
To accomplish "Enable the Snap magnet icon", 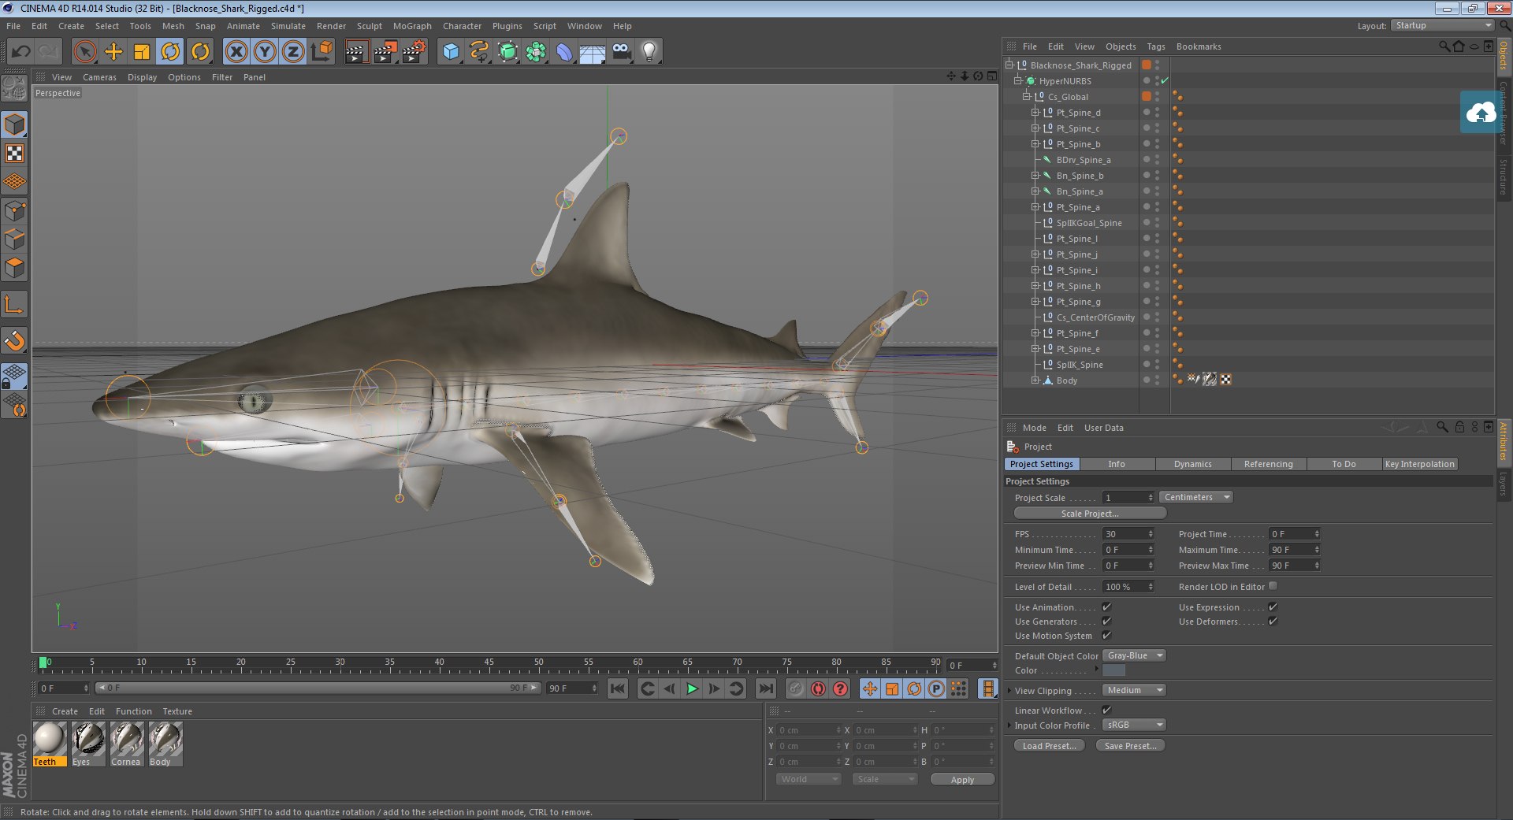I will click(14, 340).
